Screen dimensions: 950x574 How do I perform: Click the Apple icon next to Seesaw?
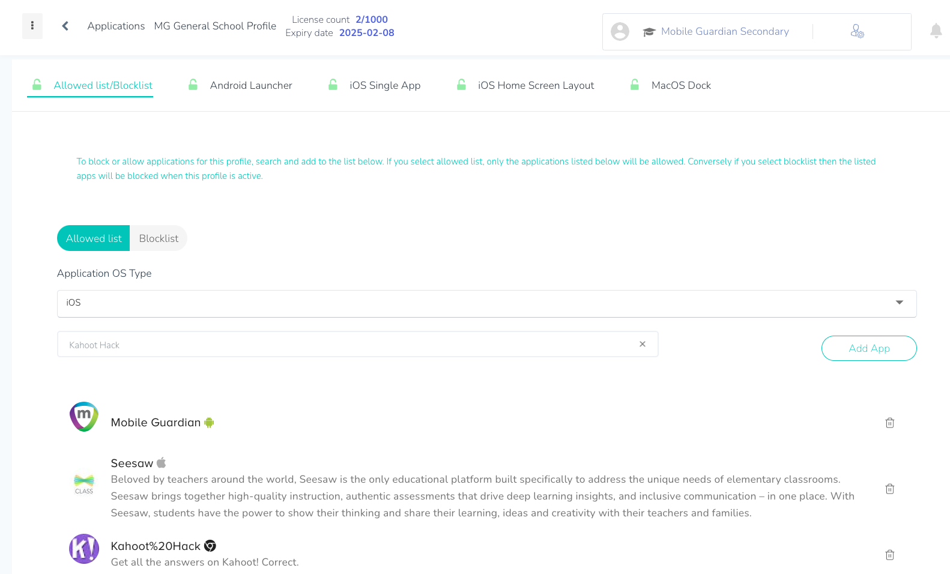pyautogui.click(x=161, y=463)
